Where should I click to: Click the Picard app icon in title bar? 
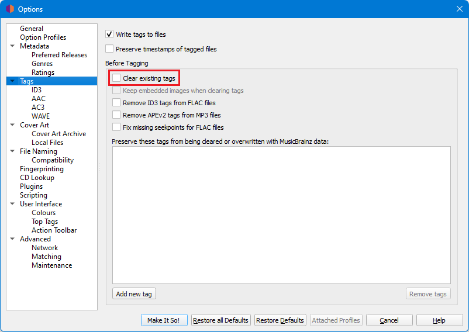10,9
